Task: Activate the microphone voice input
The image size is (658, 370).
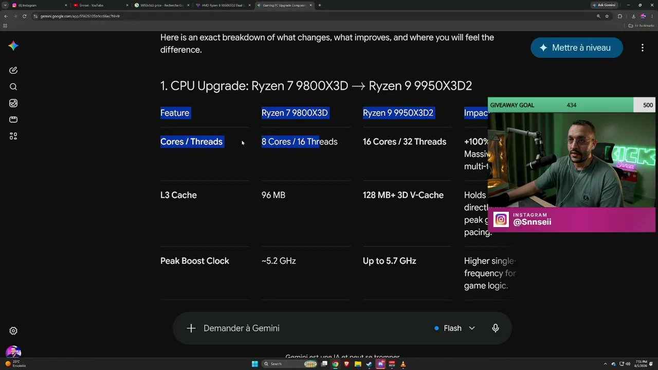Action: coord(496,328)
